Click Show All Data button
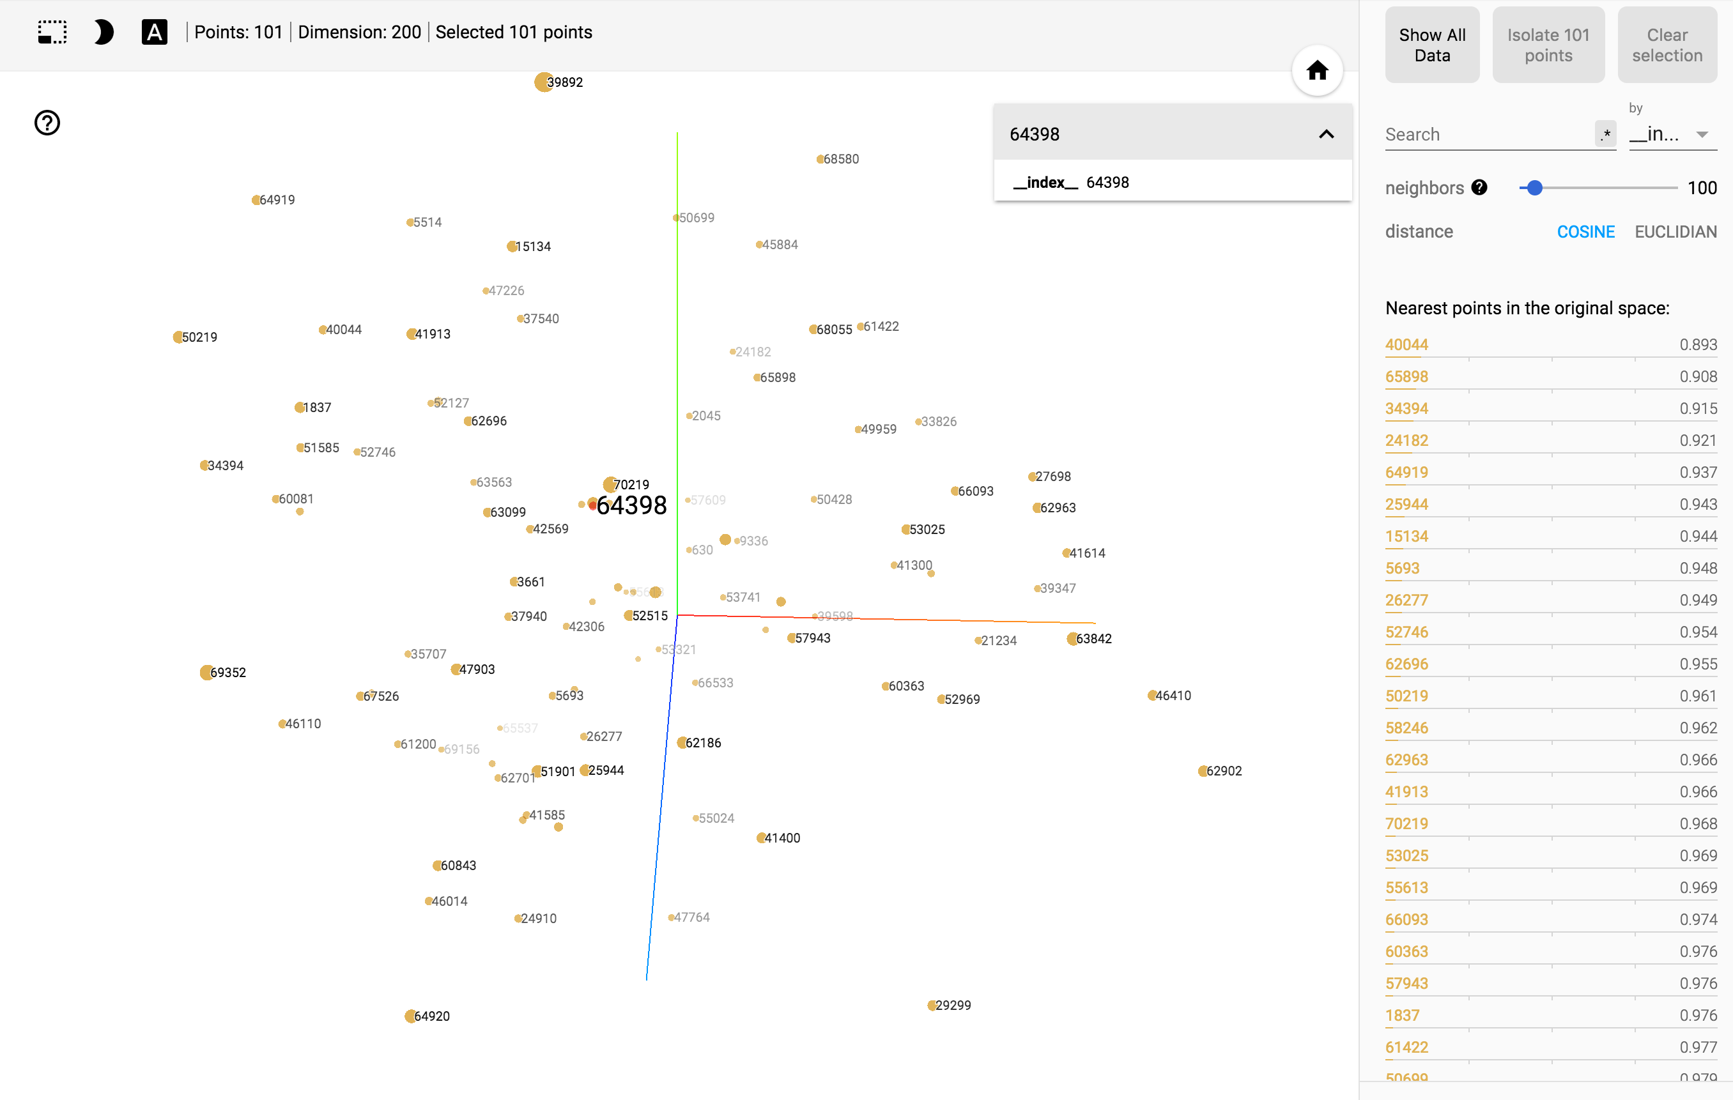This screenshot has height=1100, width=1733. pos(1432,45)
